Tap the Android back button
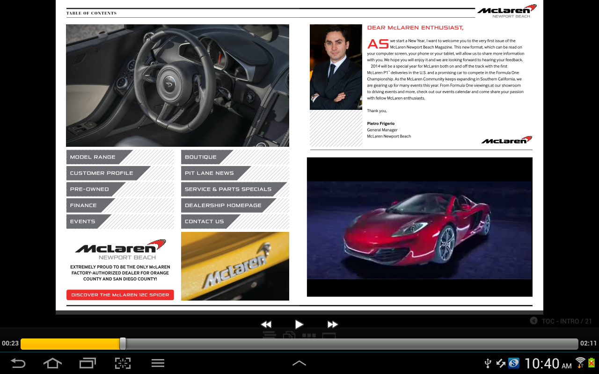Image resolution: width=599 pixels, height=374 pixels. tap(18, 363)
